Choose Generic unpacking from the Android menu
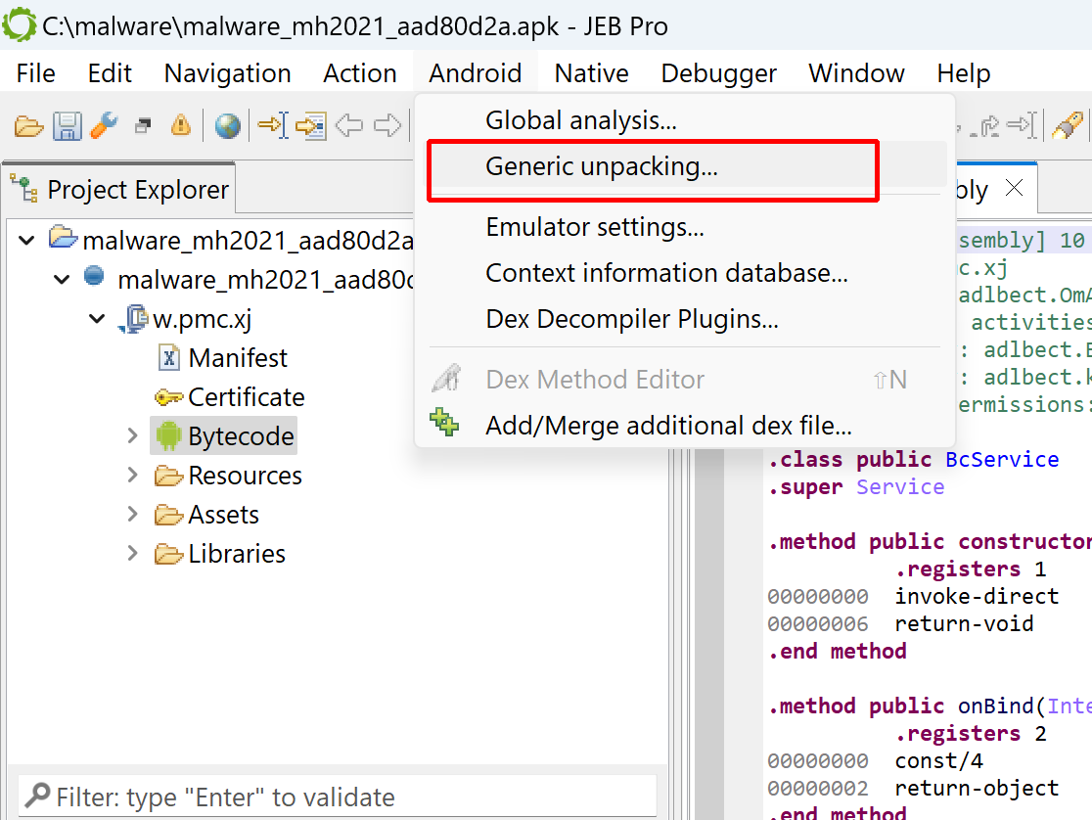1092x820 pixels. coord(601,167)
